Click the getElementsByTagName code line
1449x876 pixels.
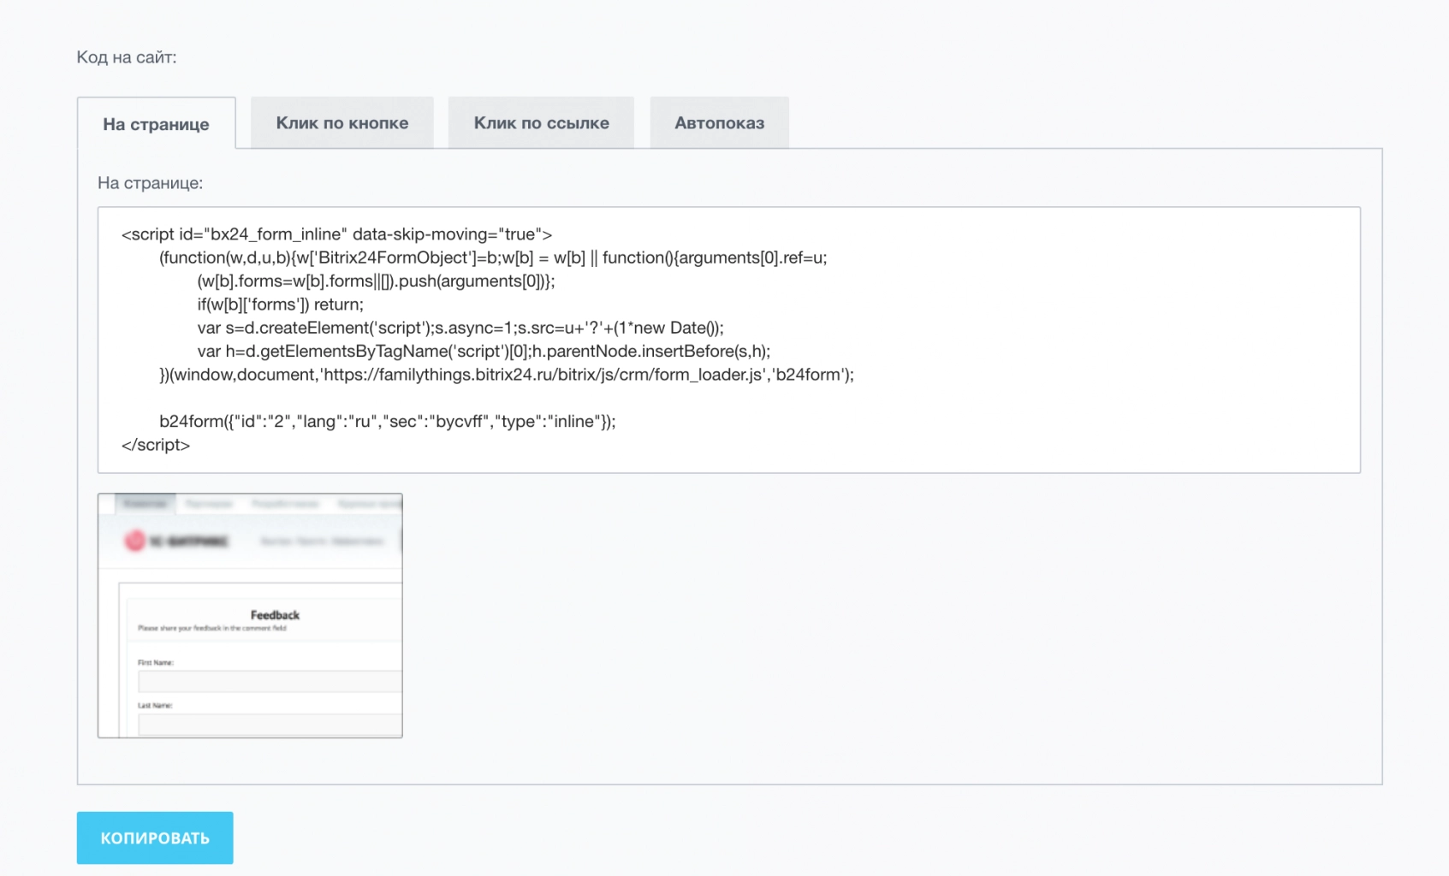pos(483,352)
